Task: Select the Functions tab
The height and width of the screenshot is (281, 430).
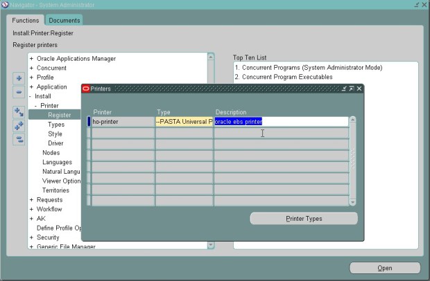Action: point(26,20)
